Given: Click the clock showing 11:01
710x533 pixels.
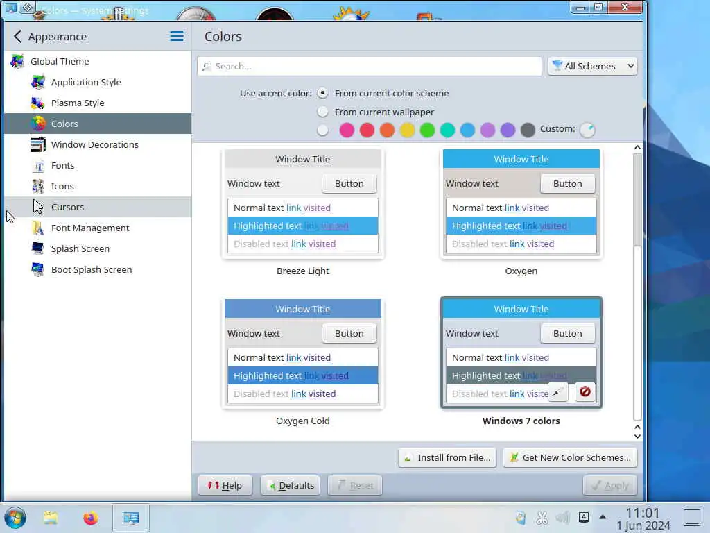Looking at the screenshot, I should click(x=643, y=519).
